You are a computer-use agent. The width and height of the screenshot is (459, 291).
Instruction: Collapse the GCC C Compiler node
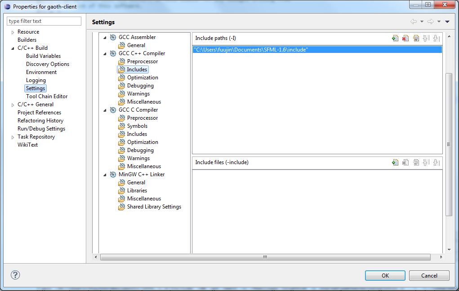(x=105, y=110)
